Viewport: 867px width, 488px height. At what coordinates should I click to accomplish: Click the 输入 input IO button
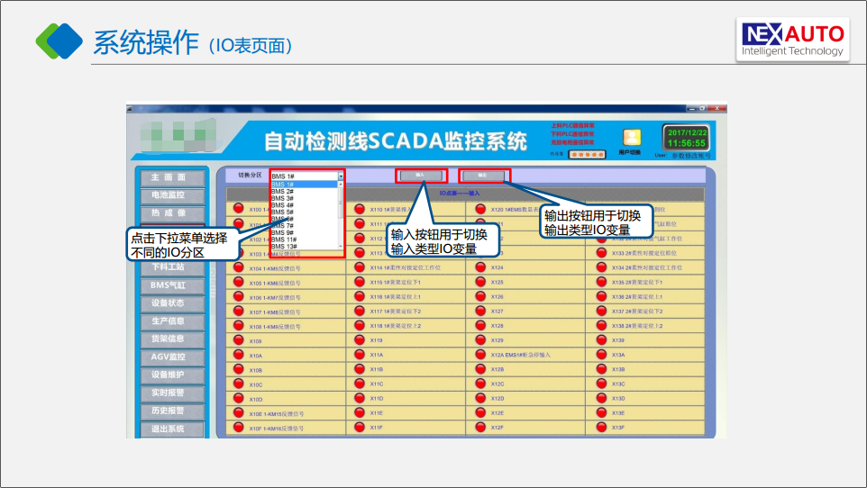point(421,176)
